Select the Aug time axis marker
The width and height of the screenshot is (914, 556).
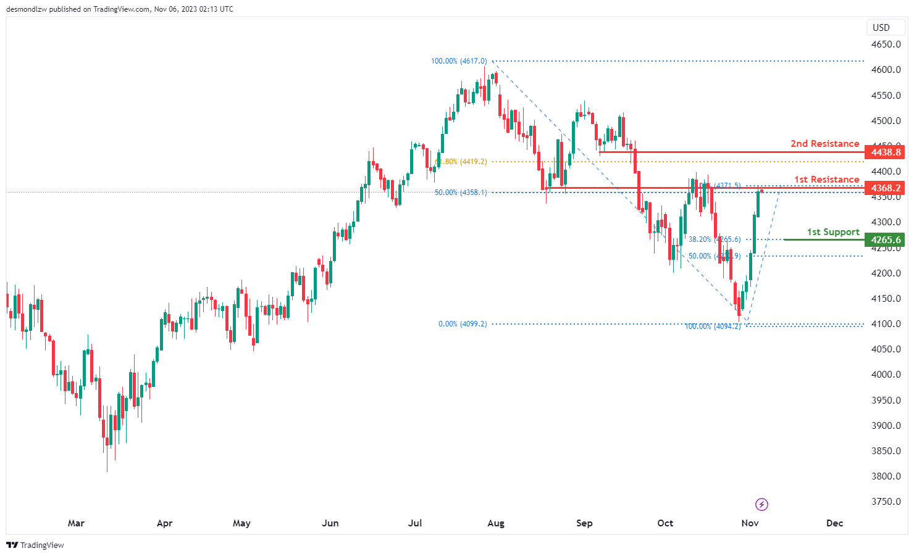coord(496,523)
